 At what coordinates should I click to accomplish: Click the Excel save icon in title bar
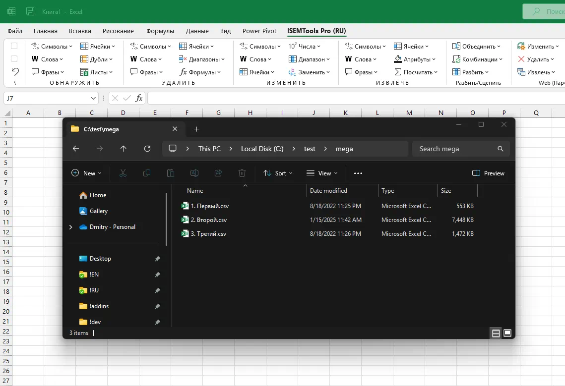tap(30, 11)
